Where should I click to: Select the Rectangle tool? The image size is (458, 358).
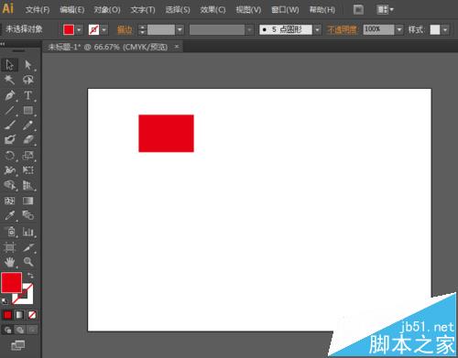pos(28,110)
